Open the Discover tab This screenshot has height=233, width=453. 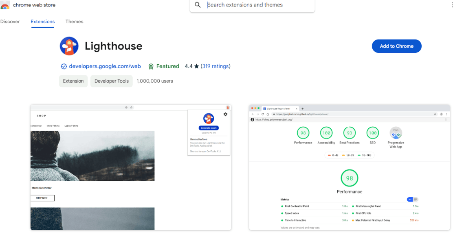click(x=10, y=22)
